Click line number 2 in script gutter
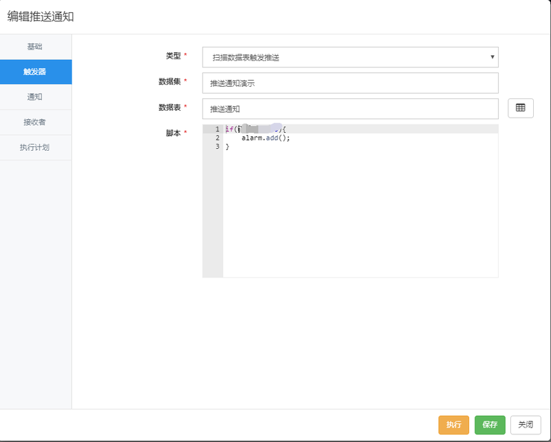 click(x=217, y=138)
